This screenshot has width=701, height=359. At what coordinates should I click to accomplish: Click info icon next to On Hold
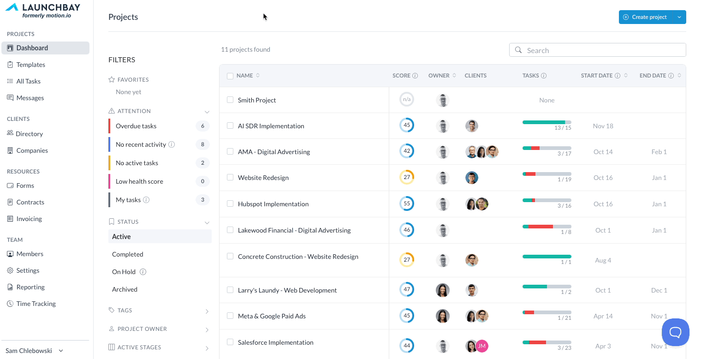pyautogui.click(x=143, y=272)
